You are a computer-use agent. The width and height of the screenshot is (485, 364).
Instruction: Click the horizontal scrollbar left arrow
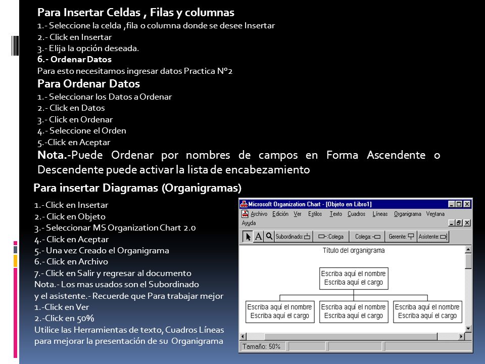[x=243, y=337]
